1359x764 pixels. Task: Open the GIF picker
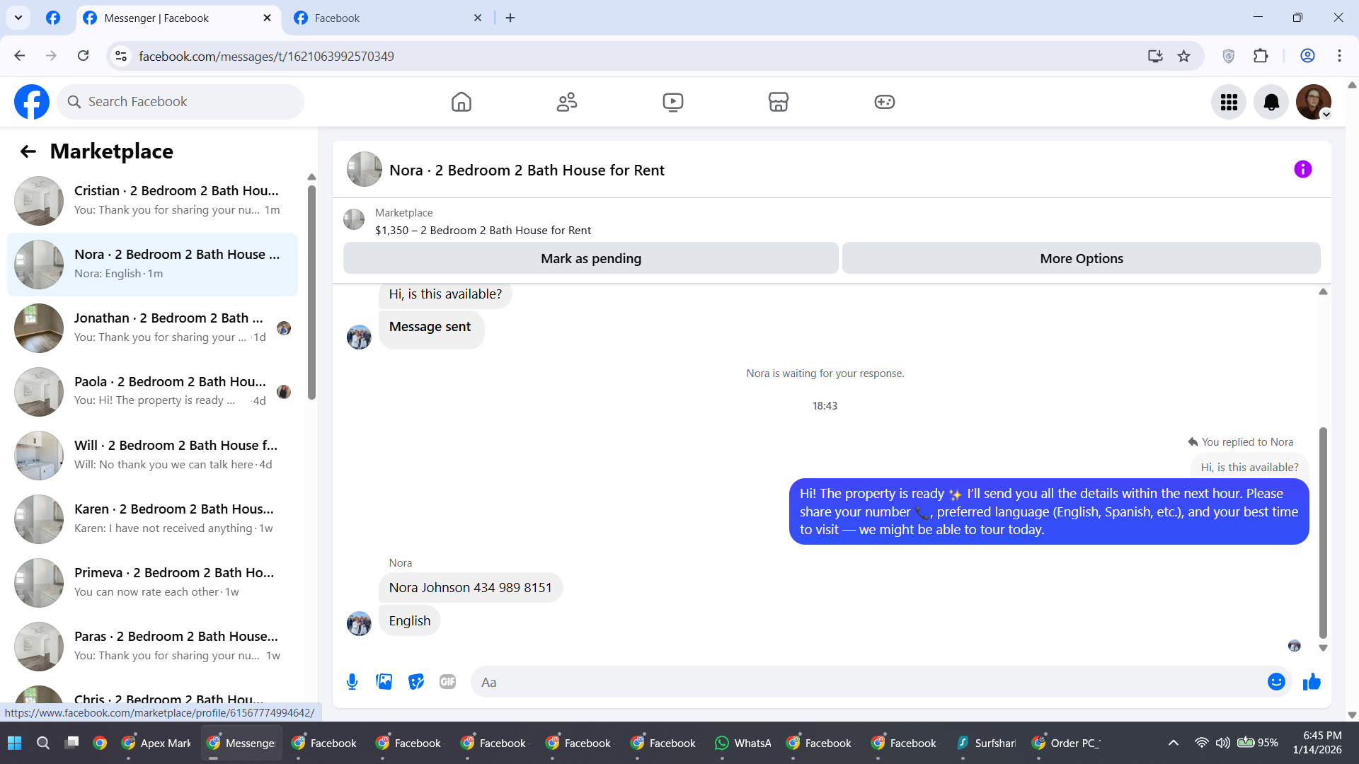447,682
